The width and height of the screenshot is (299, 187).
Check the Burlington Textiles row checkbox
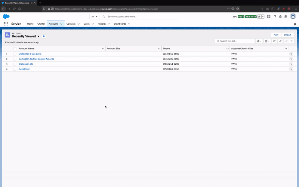pyautogui.click(x=15, y=59)
